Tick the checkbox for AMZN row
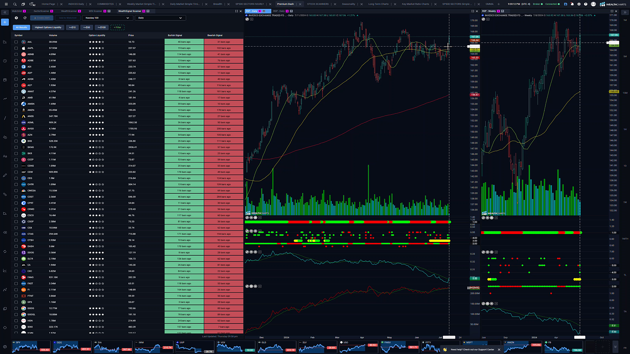The image size is (630, 354). coord(16,110)
